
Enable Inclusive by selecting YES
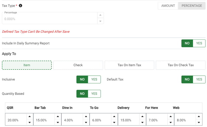click(x=94, y=79)
